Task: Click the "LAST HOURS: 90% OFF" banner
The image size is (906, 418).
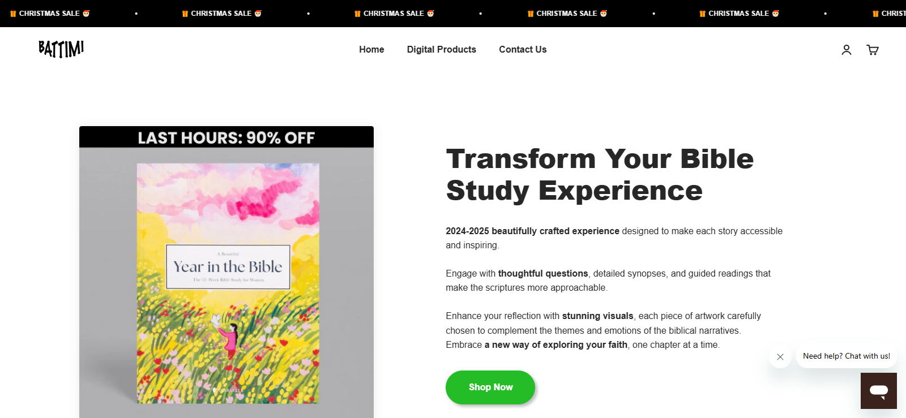Action: [x=226, y=137]
